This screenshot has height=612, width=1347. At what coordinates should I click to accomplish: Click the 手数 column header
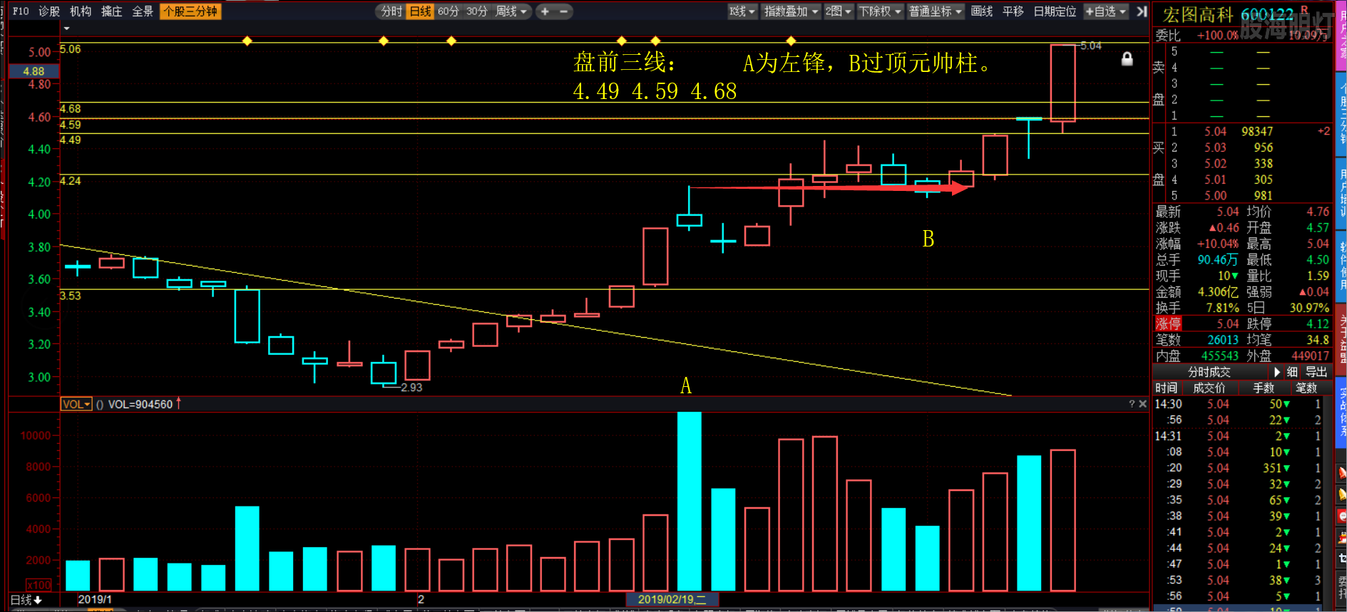pyautogui.click(x=1264, y=388)
